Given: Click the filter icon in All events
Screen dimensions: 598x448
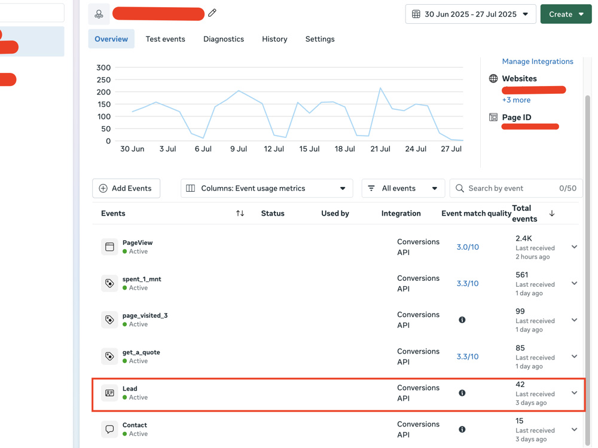Looking at the screenshot, I should pos(371,188).
